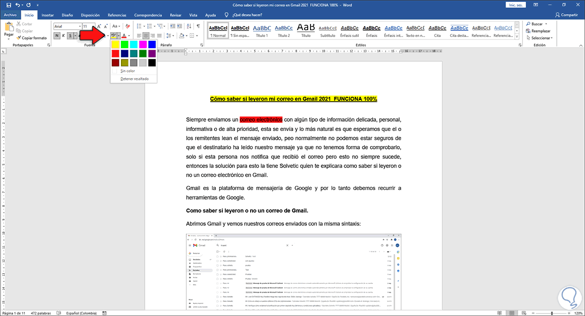
Task: Open Referencias tab
Action: (x=117, y=15)
